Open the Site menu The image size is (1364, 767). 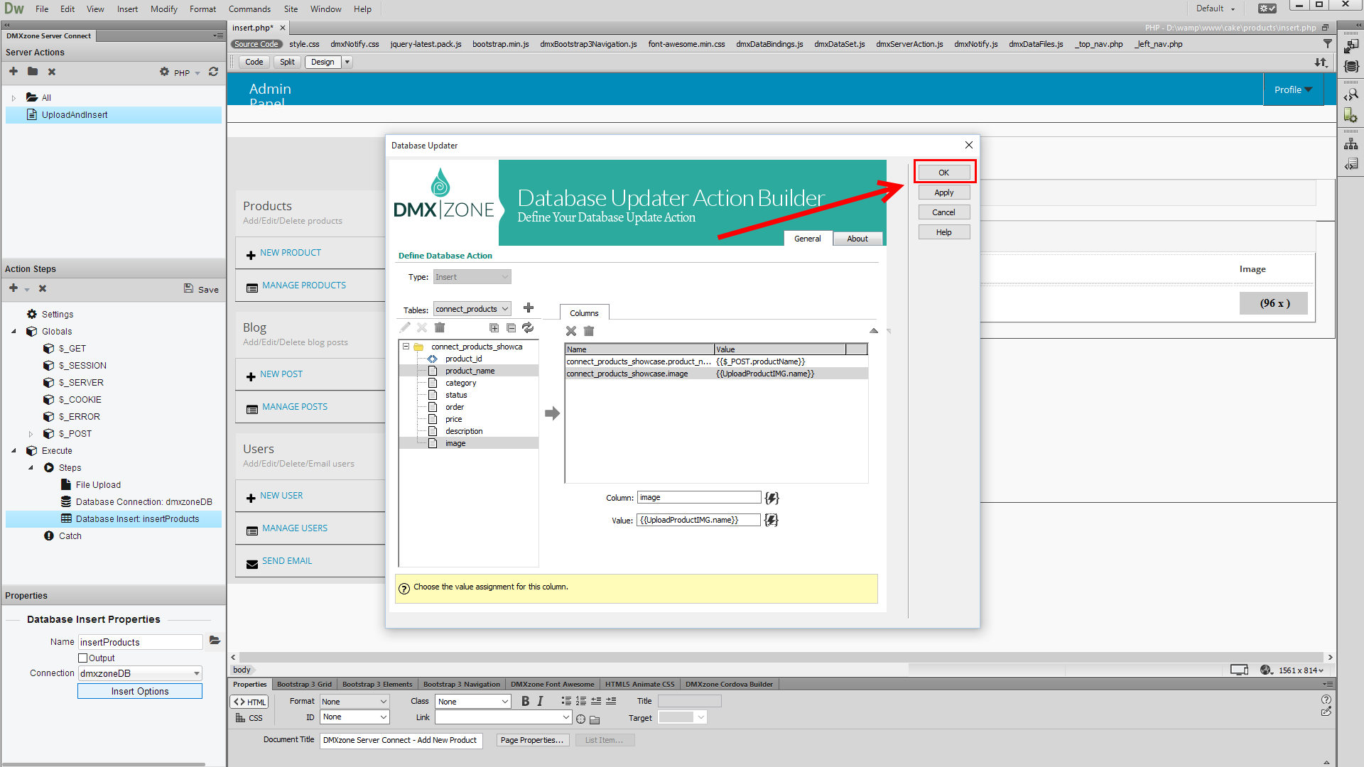pos(291,9)
